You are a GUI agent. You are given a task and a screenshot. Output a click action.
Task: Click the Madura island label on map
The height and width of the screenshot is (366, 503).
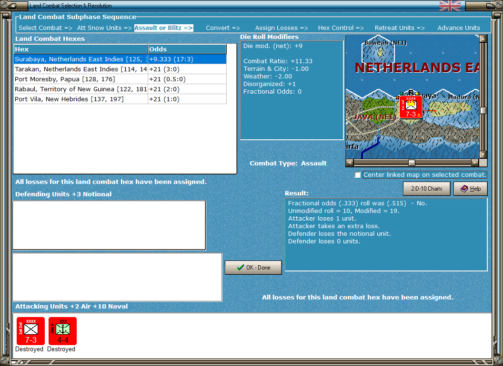(463, 96)
